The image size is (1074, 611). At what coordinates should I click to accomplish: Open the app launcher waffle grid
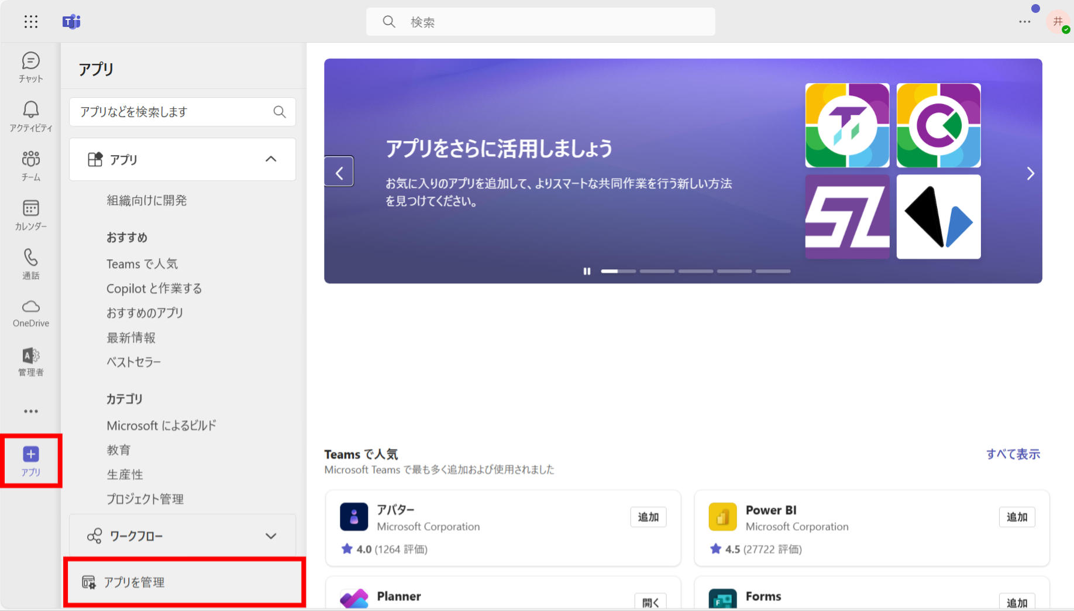(31, 22)
